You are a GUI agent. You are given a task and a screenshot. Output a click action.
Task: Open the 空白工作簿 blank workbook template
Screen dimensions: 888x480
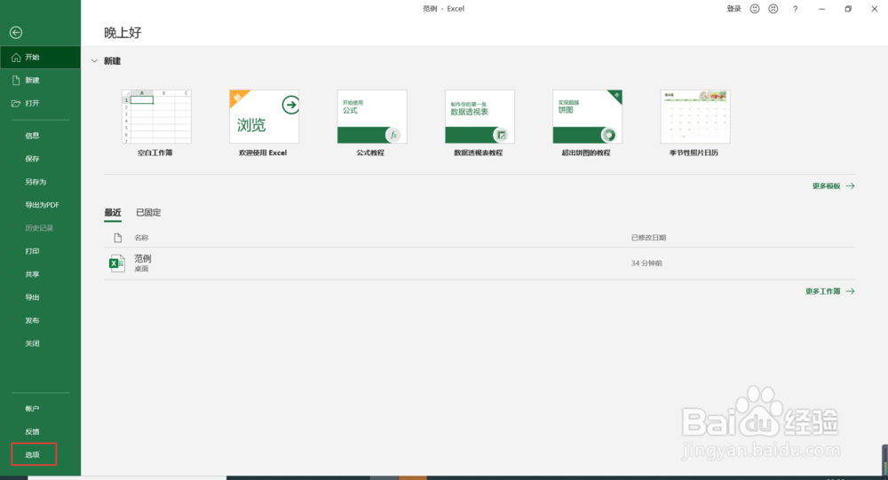[x=156, y=122]
